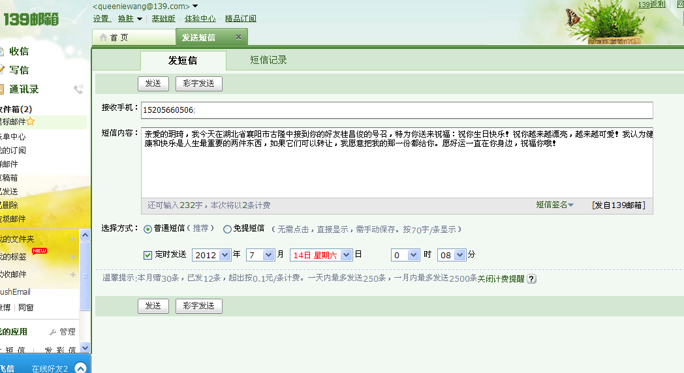The width and height of the screenshot is (684, 373).
Task: Expand the 飞信 panel arrow
Action: pyautogui.click(x=80, y=368)
